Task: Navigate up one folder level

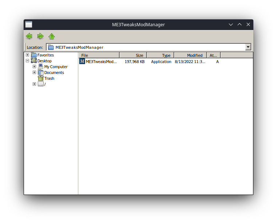Action: [52, 36]
